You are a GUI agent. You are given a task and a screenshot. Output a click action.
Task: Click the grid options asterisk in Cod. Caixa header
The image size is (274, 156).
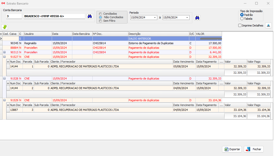(x=1, y=34)
